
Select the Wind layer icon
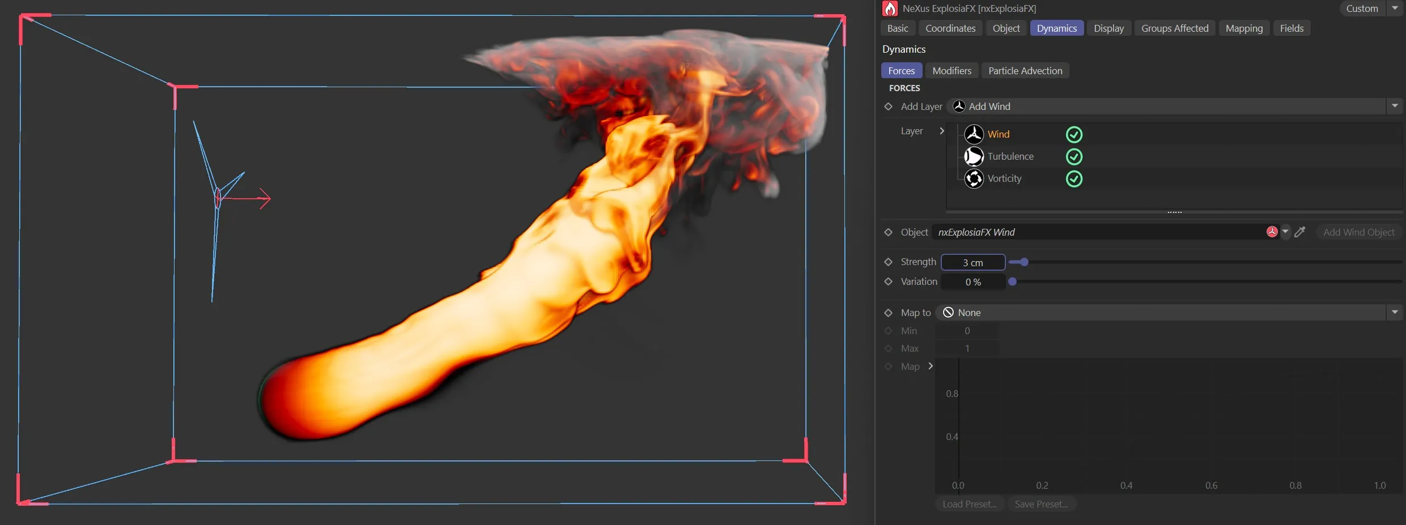tap(974, 134)
